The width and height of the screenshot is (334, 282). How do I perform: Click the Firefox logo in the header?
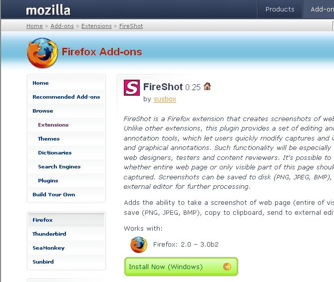[42, 53]
